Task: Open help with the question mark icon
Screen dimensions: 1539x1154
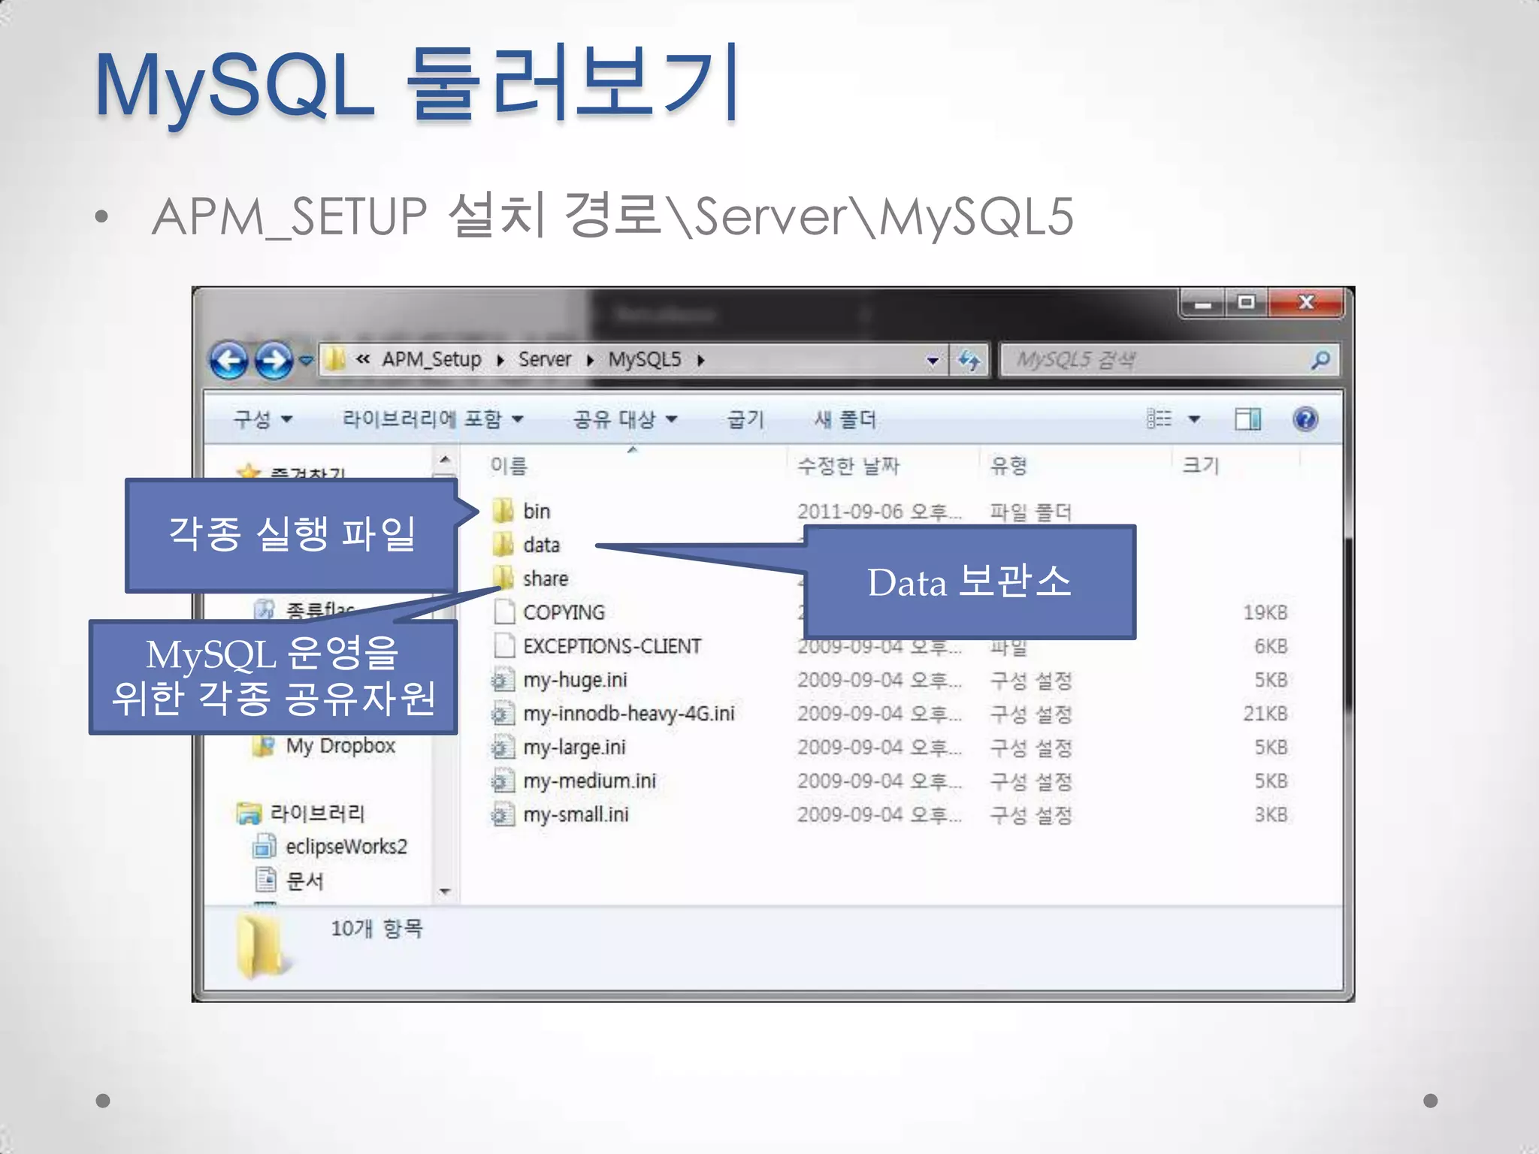Action: pos(1306,418)
